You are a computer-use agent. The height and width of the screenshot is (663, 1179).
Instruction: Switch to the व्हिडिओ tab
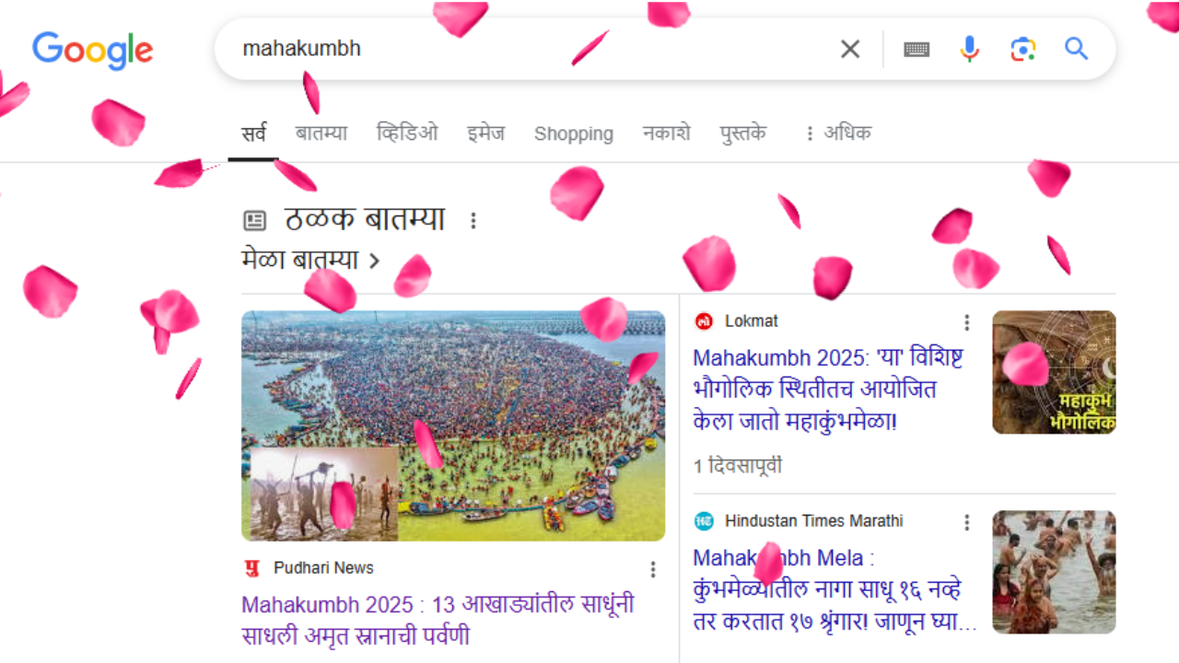(x=407, y=134)
